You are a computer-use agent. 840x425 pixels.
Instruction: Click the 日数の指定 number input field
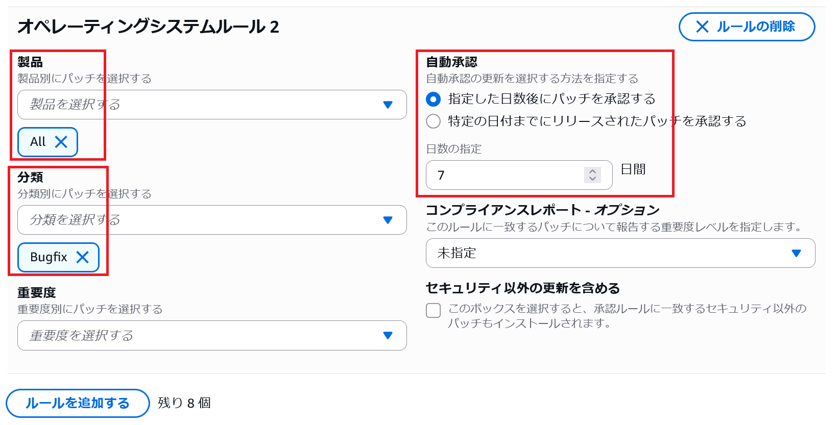[x=506, y=175]
